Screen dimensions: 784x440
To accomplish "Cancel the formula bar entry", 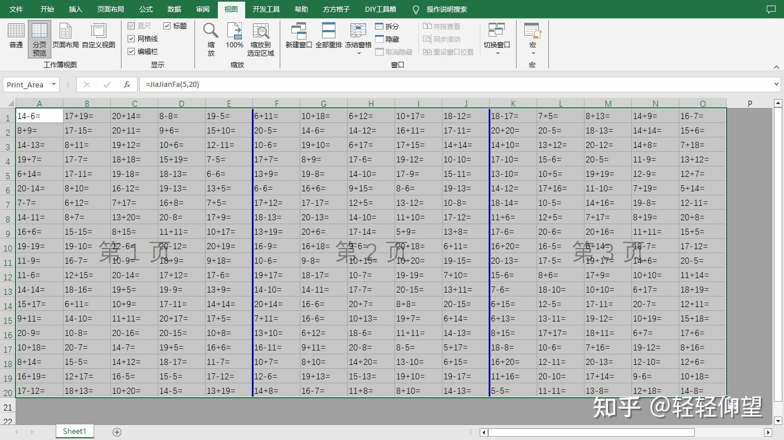I will tap(87, 85).
